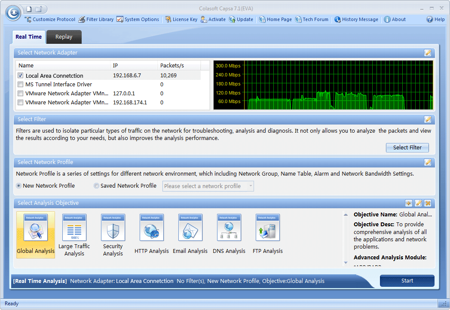This screenshot has width=450, height=310.
Task: Open the Home Page link
Action: click(x=275, y=19)
